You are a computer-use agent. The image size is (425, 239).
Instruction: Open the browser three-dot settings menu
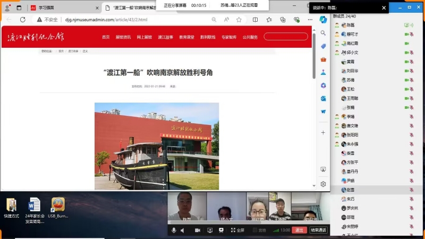point(310,20)
